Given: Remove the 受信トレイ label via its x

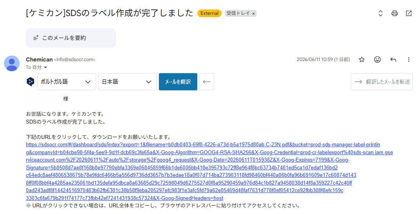Looking at the screenshot, I should [x=253, y=14].
